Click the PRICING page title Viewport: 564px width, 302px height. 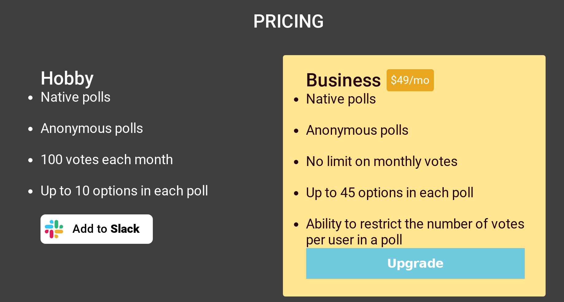click(288, 21)
